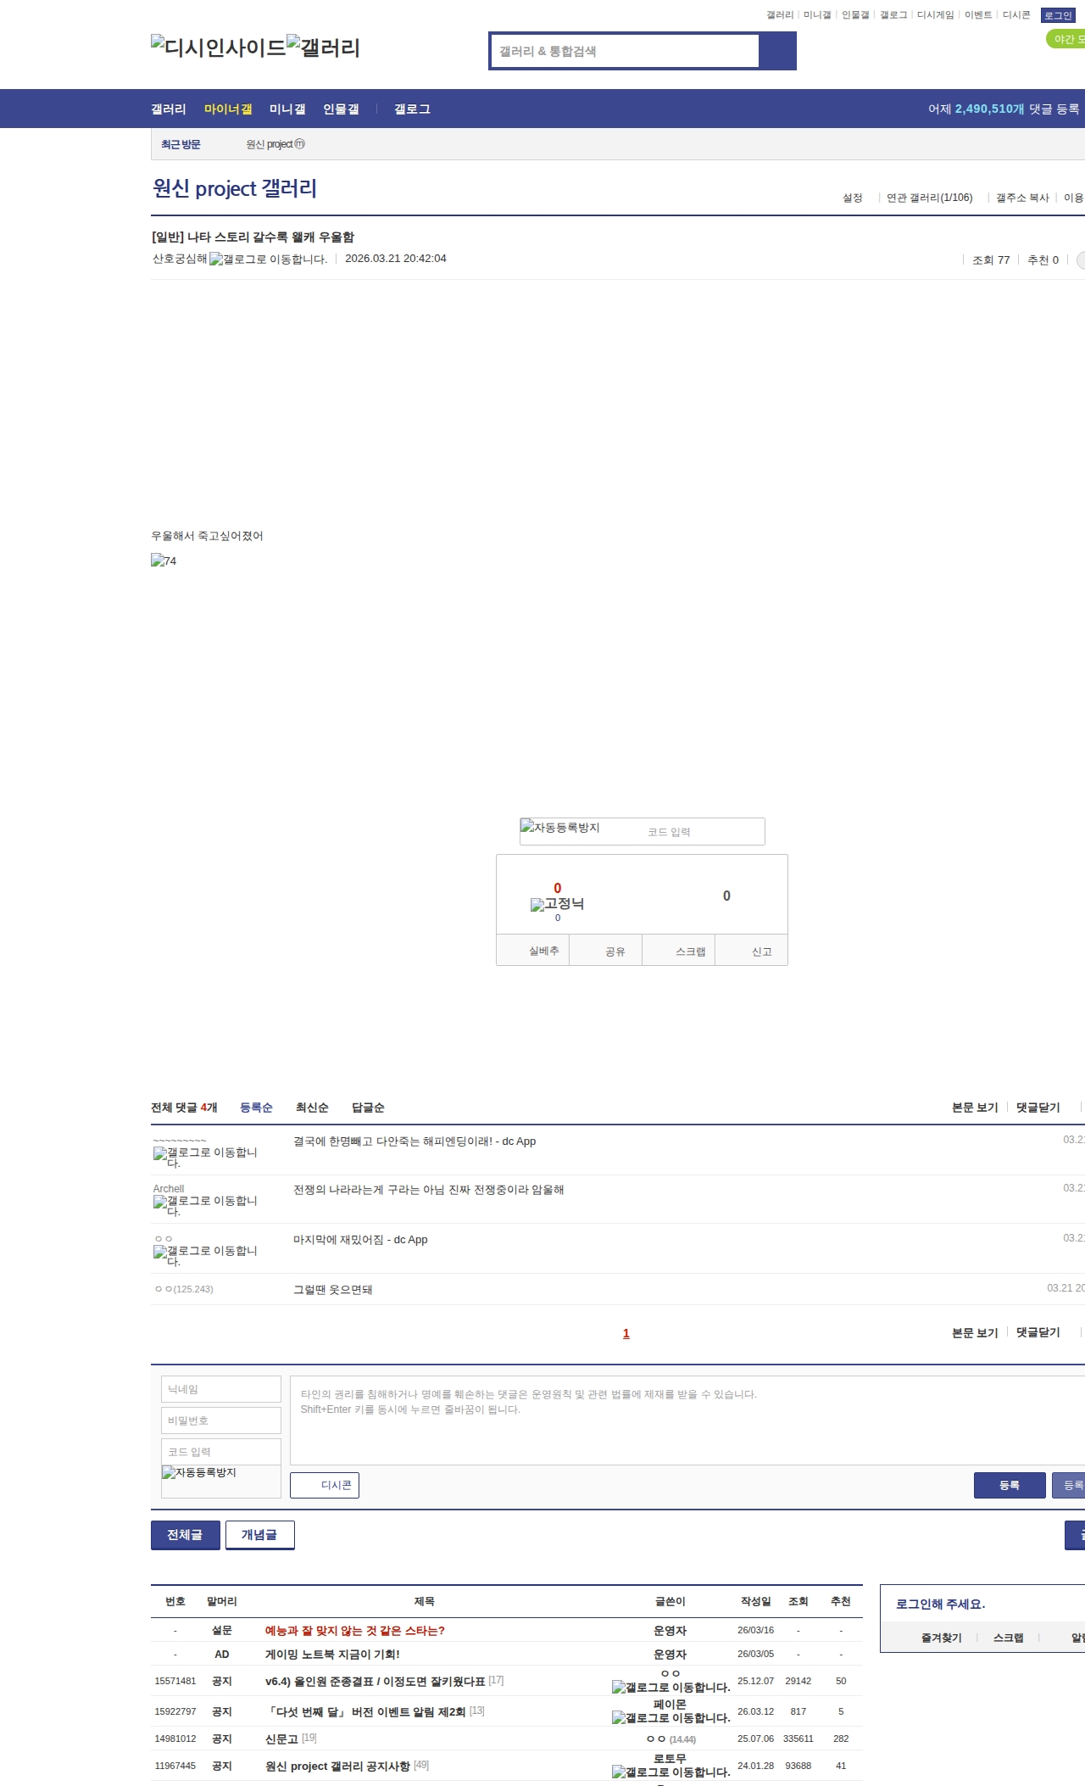The height and width of the screenshot is (1786, 1085).
Task: Submit comment with dark blue 등록 button
Action: [x=1010, y=1485]
